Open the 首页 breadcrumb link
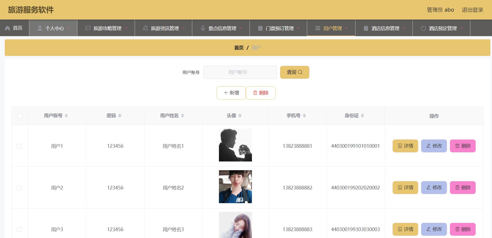Viewport: 492px width, 238px height. pos(238,47)
